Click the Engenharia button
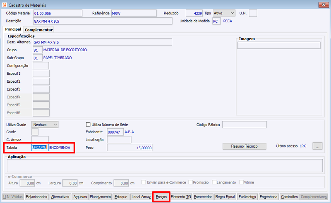 pos(268,197)
